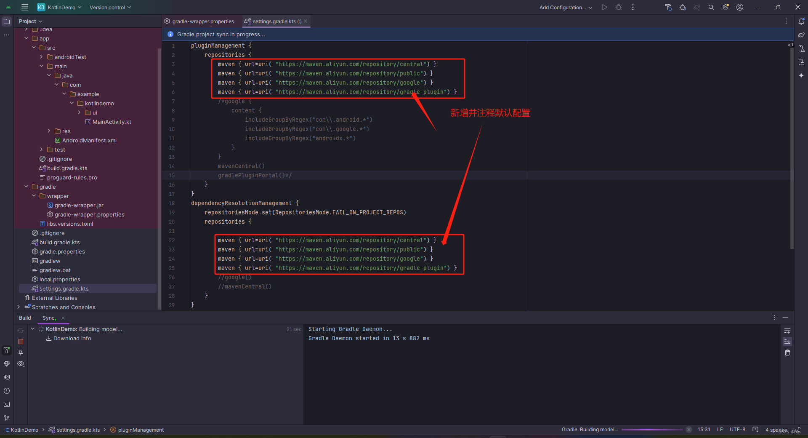Open the Add Configuration dropdown
This screenshot has width=808, height=438.
point(566,7)
